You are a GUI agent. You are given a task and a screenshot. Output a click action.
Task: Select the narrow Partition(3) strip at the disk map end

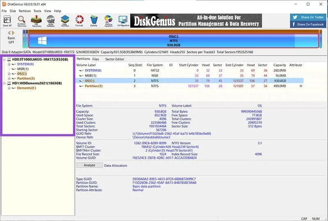[321, 39]
